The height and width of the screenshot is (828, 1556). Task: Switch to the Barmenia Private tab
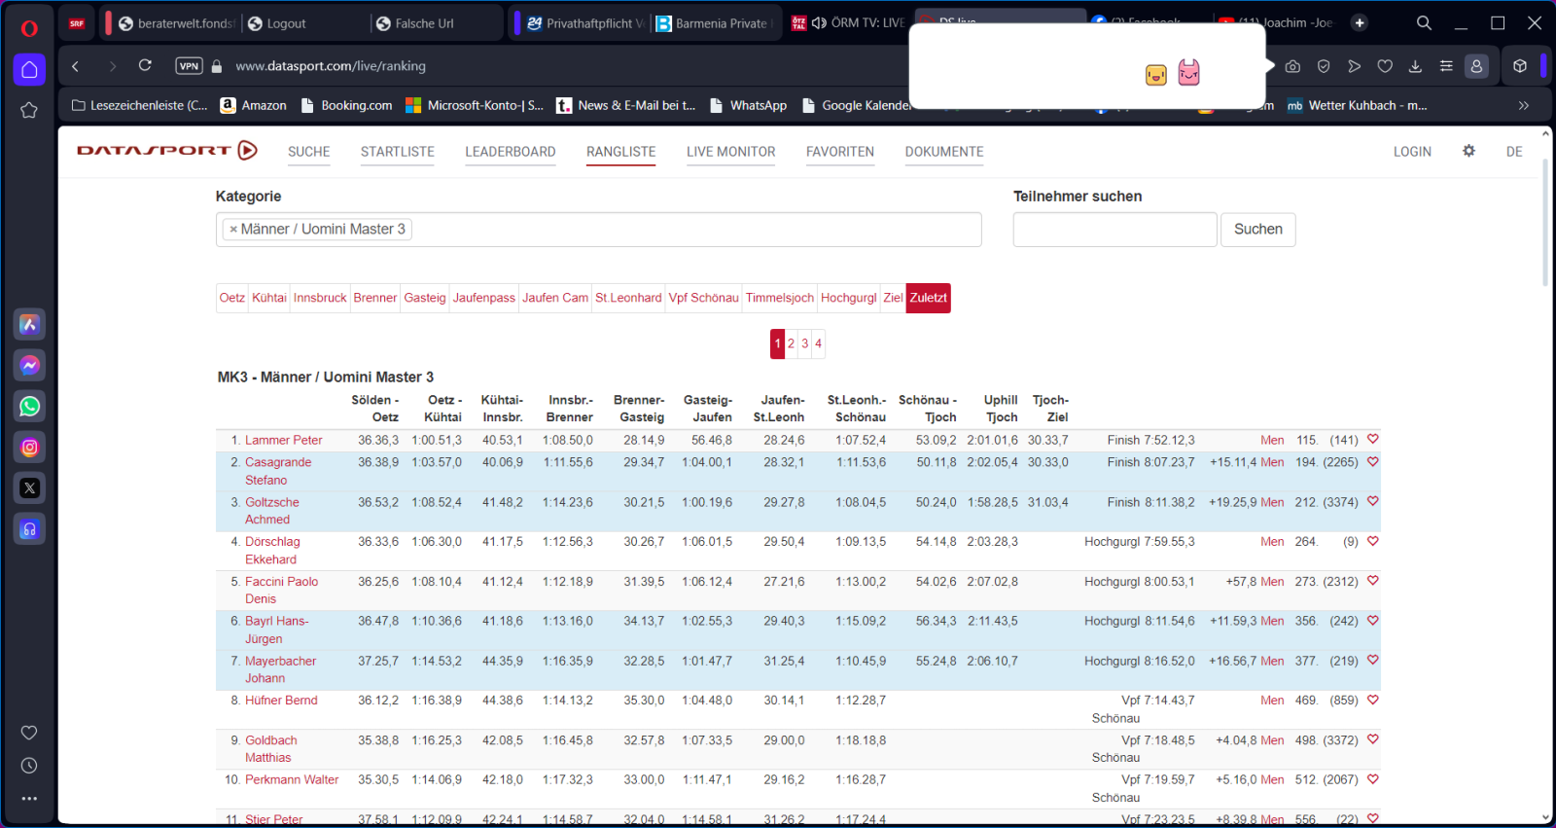pyautogui.click(x=715, y=23)
